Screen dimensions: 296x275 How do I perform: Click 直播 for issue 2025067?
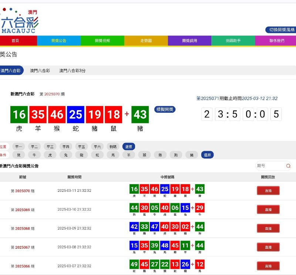[x=268, y=247]
